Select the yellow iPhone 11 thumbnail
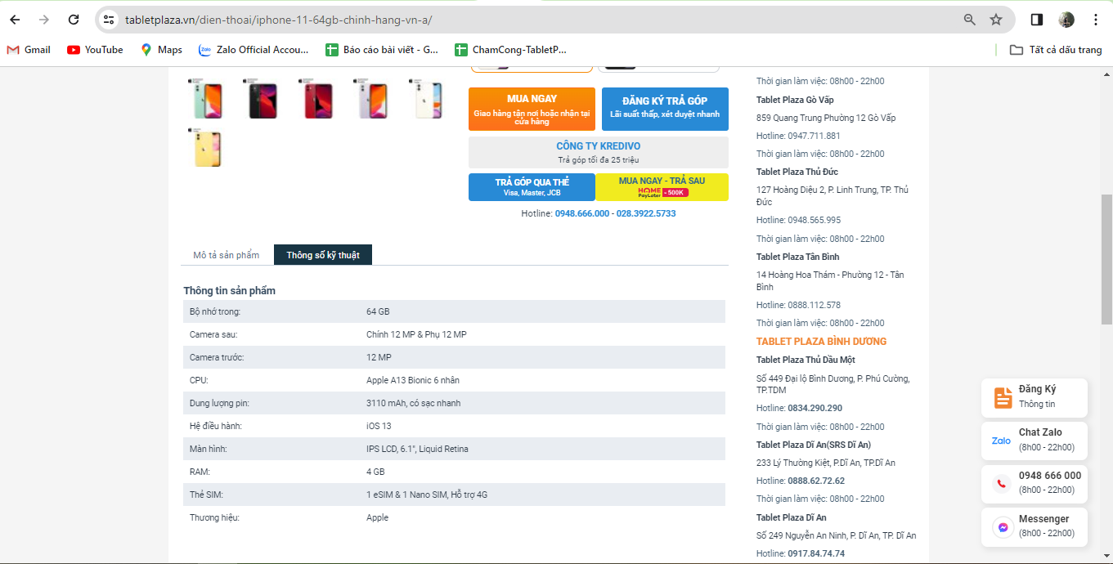The height and width of the screenshot is (564, 1113). click(206, 148)
